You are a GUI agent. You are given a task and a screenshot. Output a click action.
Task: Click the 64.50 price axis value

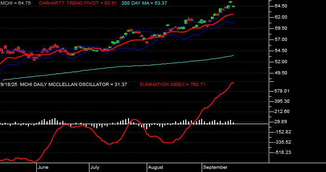coord(281,6)
